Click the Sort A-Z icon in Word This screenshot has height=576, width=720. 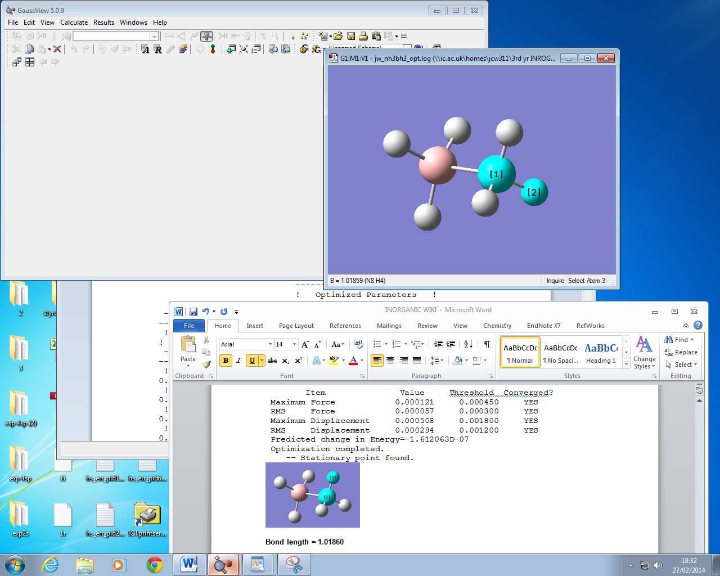point(469,344)
